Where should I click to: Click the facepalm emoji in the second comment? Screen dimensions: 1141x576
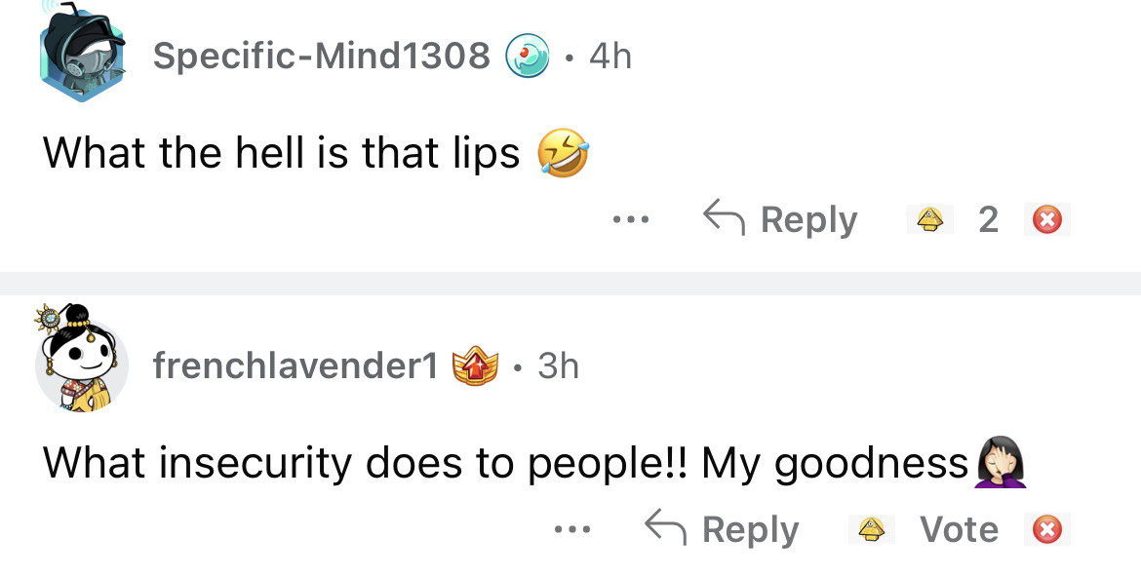(1003, 463)
